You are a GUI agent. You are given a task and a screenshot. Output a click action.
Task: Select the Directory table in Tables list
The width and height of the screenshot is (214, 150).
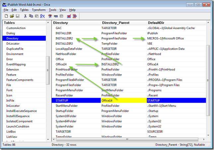pos(13,38)
